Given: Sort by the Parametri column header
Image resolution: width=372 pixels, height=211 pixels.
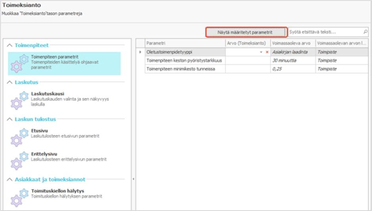Looking at the screenshot, I should click(184, 43).
